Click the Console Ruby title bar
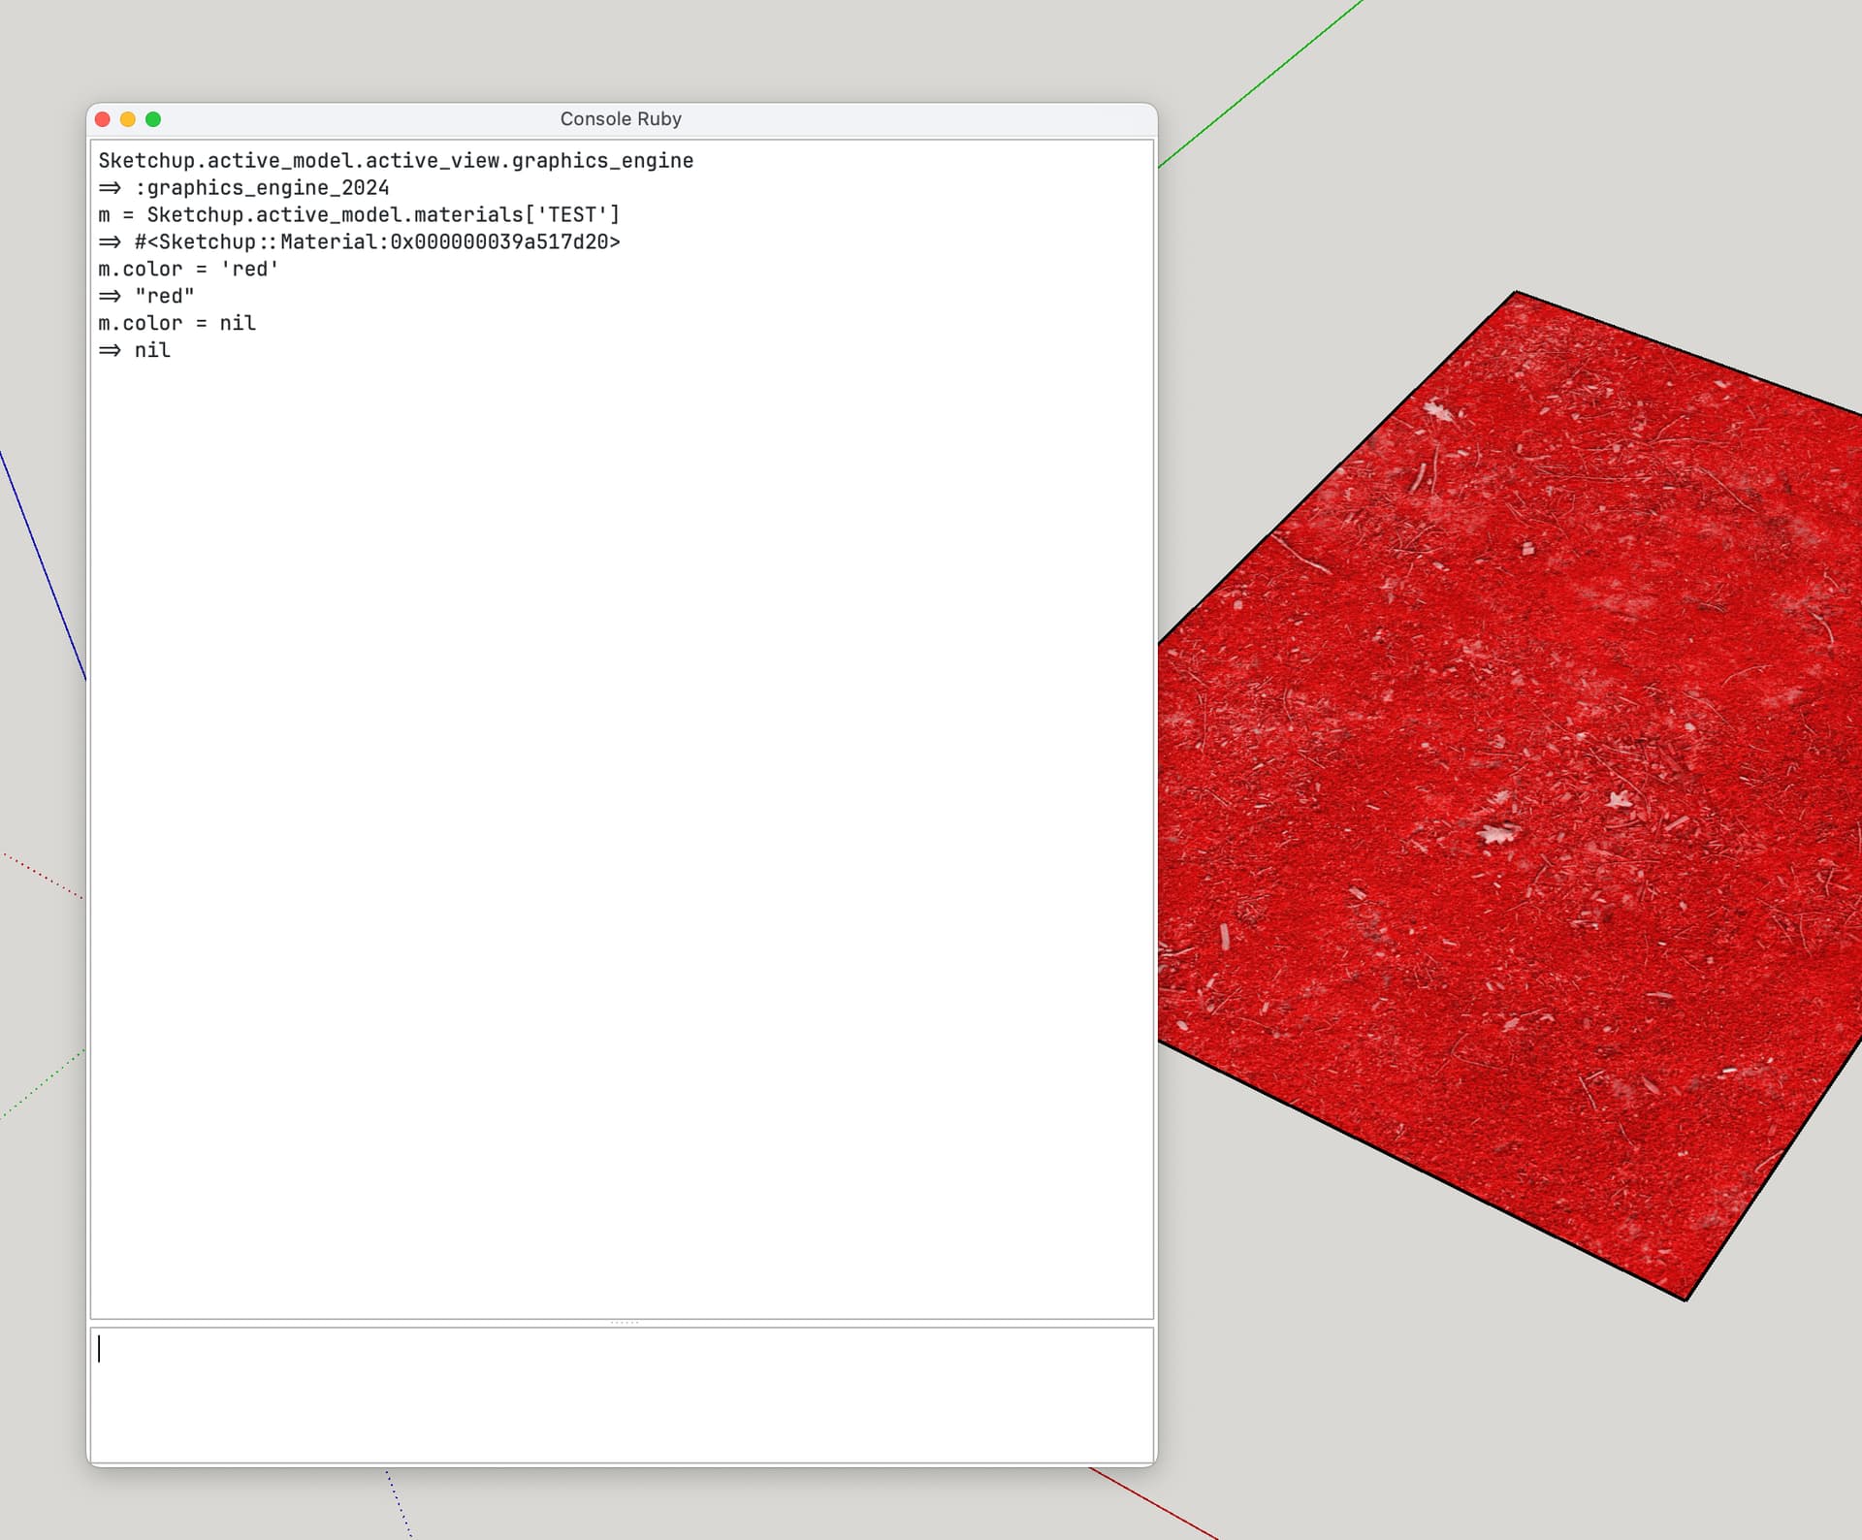The image size is (1862, 1540). 622,119
